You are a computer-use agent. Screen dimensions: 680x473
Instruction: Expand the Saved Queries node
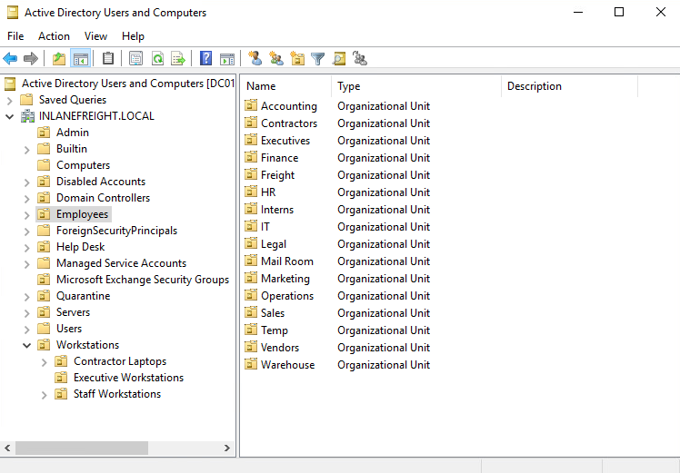(x=9, y=100)
